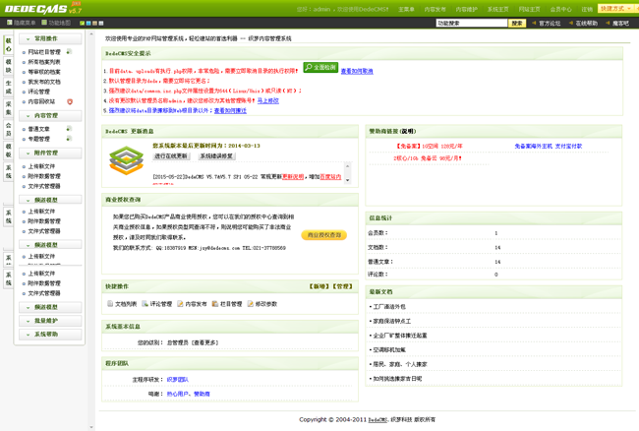Viewport: 639px width, 431px height.
Task: Open 内容发布 quick action icon
Action: coord(180,304)
